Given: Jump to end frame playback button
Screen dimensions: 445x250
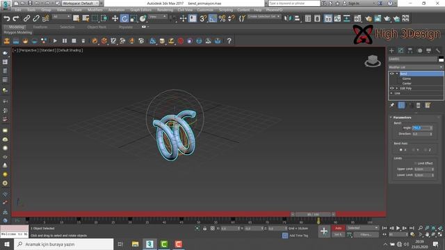Looking at the screenshot, I should (412, 228).
